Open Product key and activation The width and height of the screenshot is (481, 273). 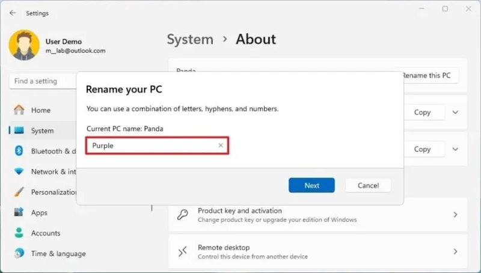tap(318, 215)
